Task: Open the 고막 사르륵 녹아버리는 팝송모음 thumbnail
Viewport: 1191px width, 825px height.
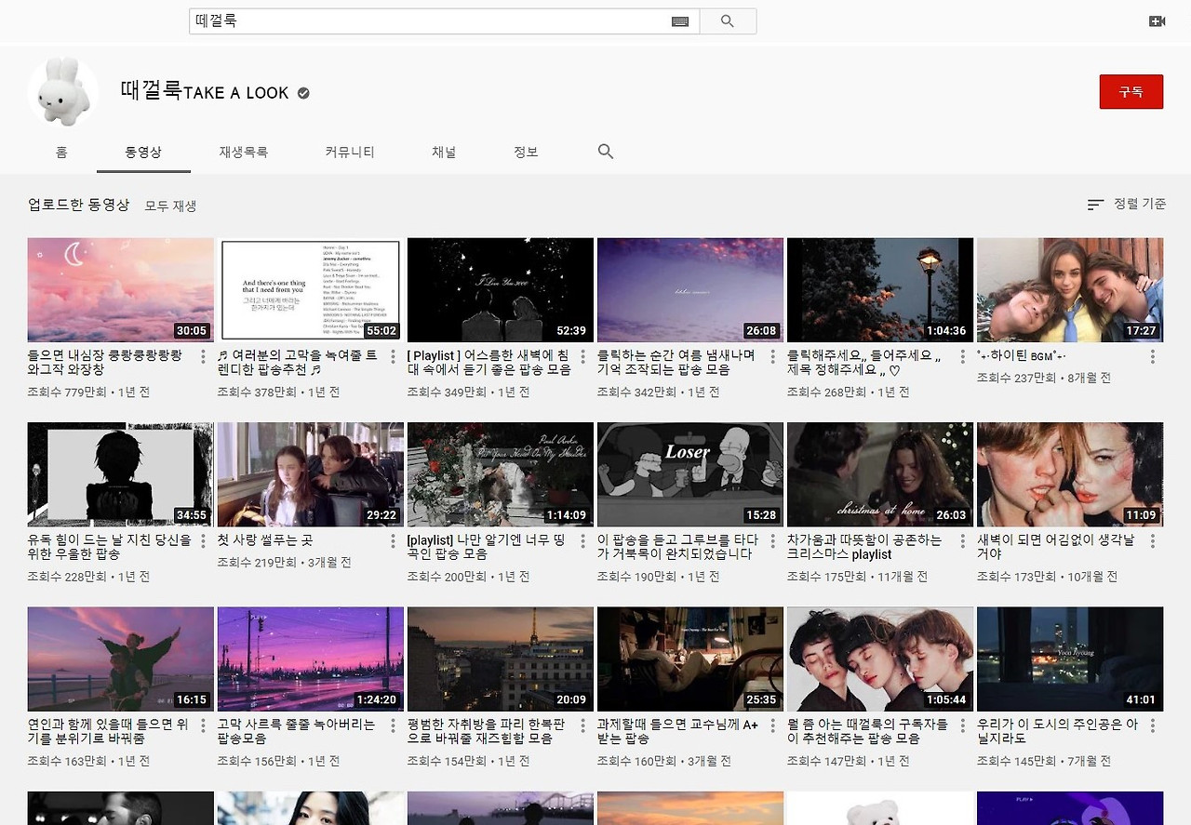Action: pyautogui.click(x=310, y=659)
